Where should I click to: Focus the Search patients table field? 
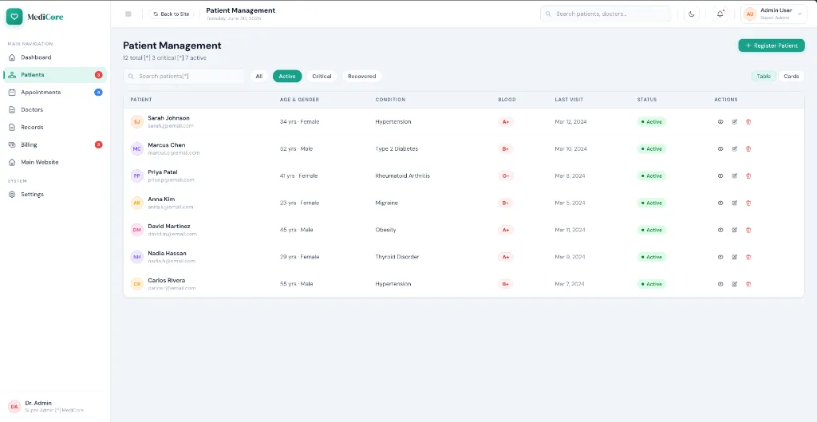click(184, 77)
